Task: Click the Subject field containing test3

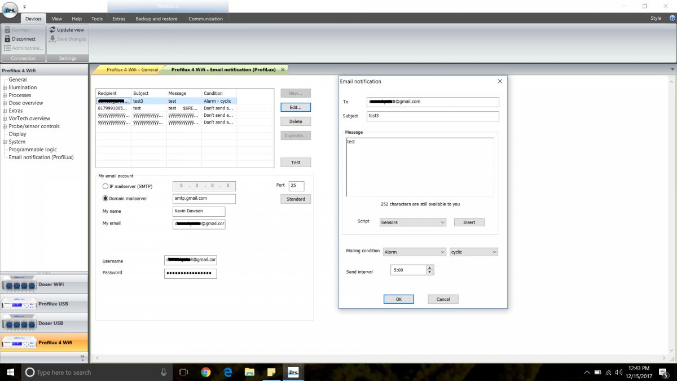Action: [433, 116]
